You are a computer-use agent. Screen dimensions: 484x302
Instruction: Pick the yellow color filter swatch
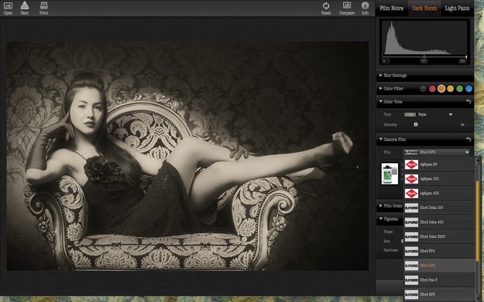tap(450, 89)
